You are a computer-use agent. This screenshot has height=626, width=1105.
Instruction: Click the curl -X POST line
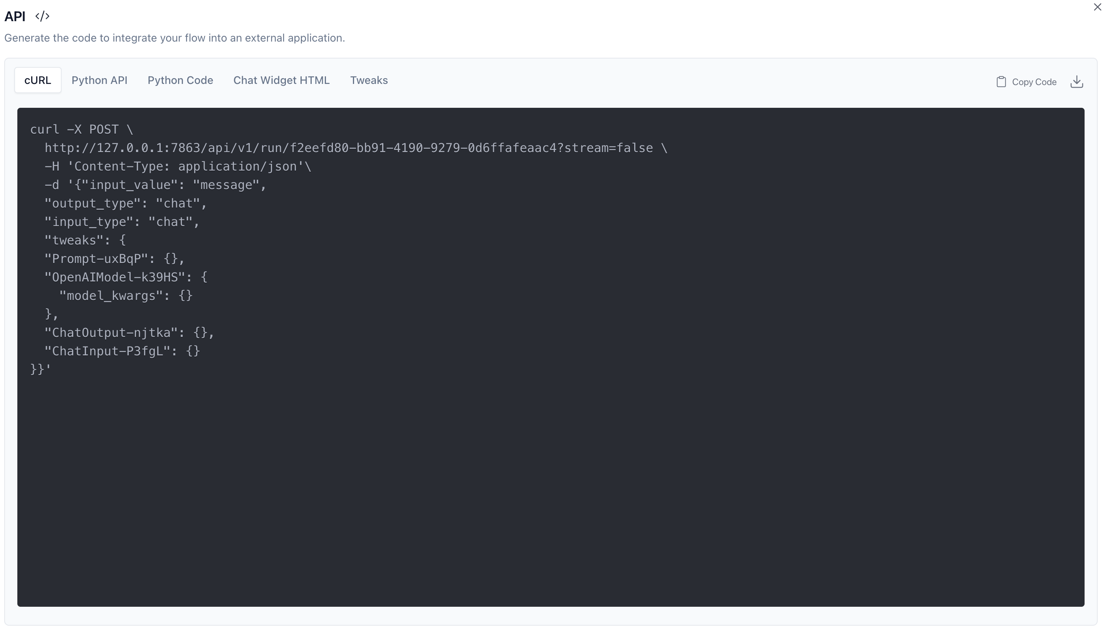82,129
